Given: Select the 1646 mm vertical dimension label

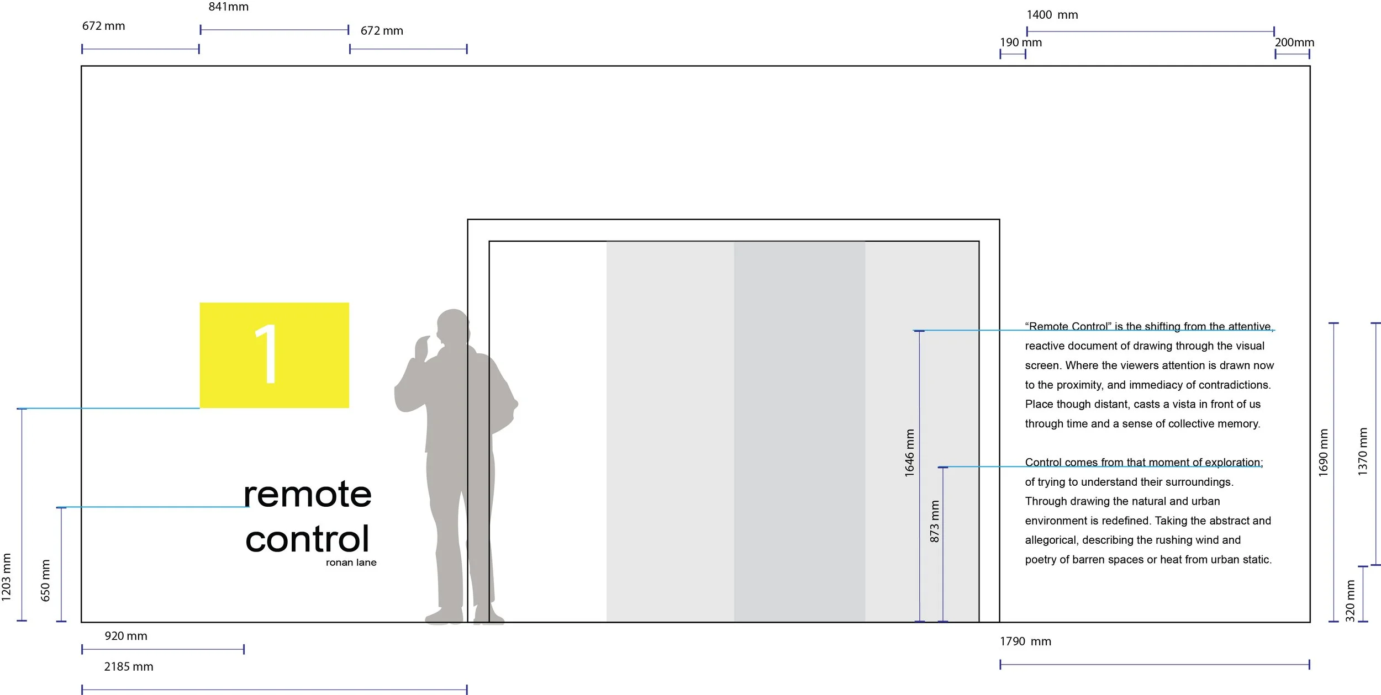Looking at the screenshot, I should click(x=909, y=453).
